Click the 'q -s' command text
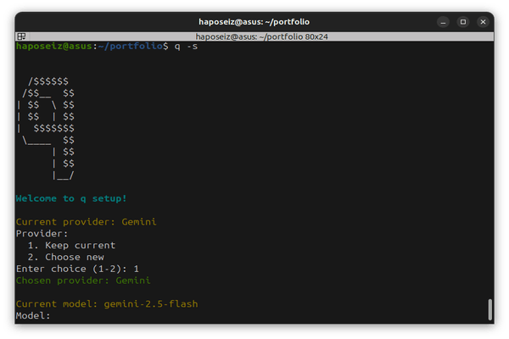This screenshot has height=339, width=509. (186, 46)
